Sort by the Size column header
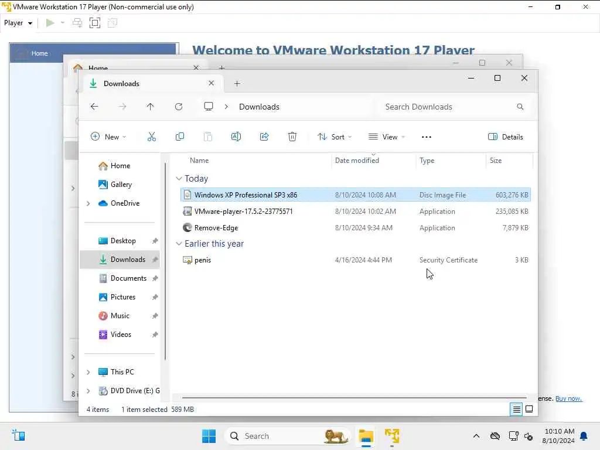 coord(509,161)
